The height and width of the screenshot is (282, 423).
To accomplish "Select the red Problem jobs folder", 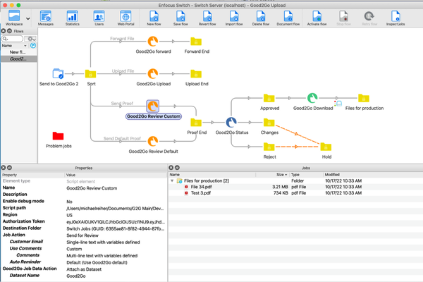I will click(58, 136).
